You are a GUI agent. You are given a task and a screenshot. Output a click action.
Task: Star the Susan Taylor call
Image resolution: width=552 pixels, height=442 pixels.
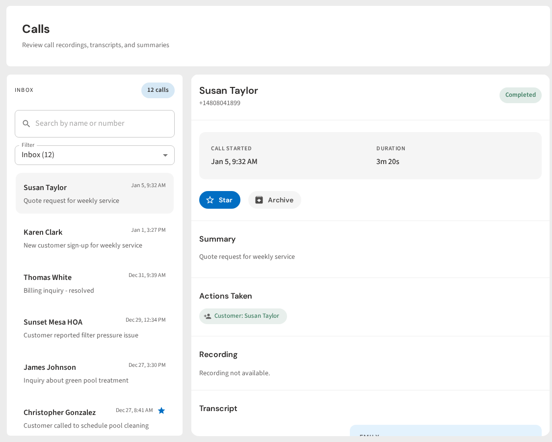(x=220, y=200)
